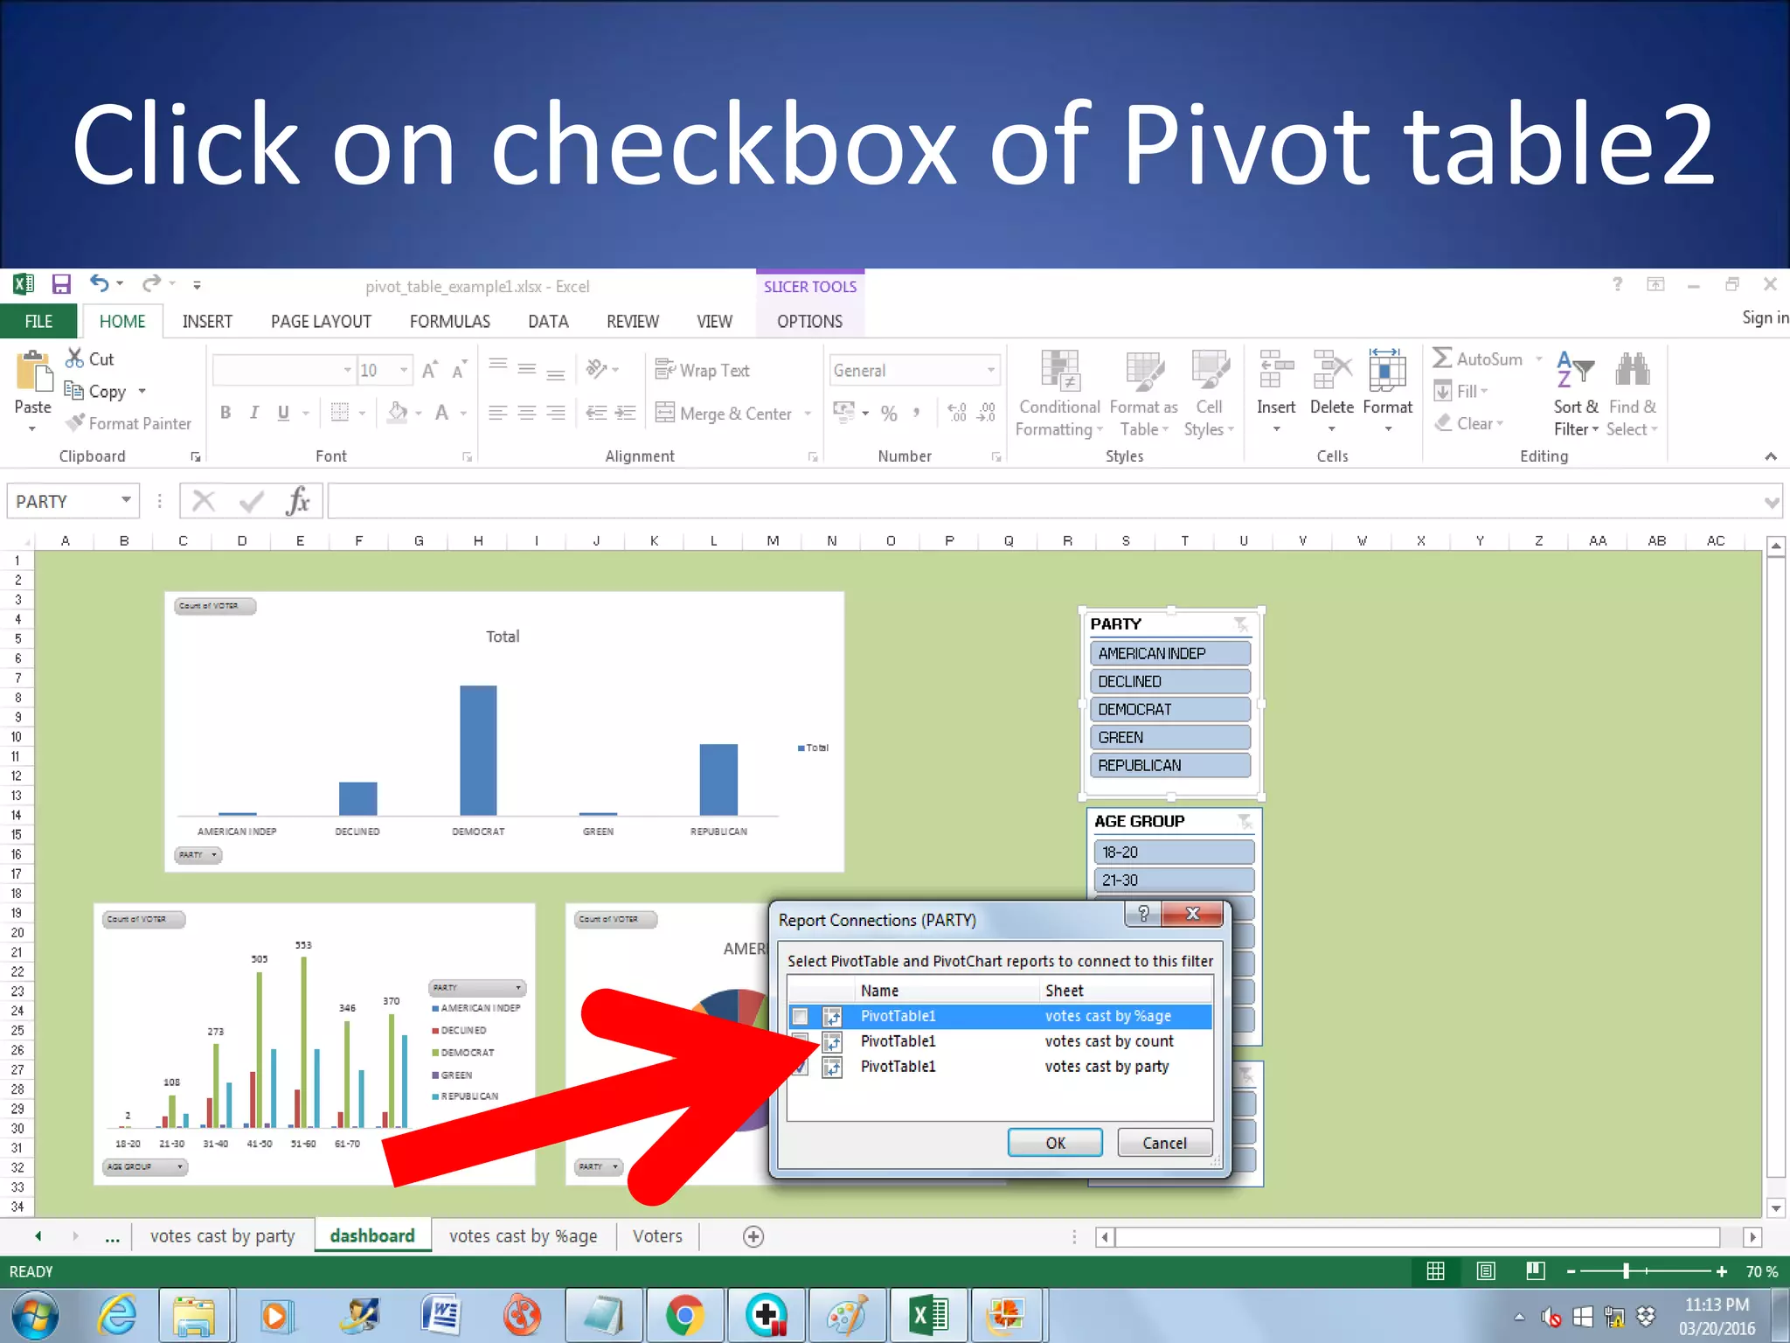1790x1343 pixels.
Task: Click the AutoSum button
Action: click(x=1479, y=358)
